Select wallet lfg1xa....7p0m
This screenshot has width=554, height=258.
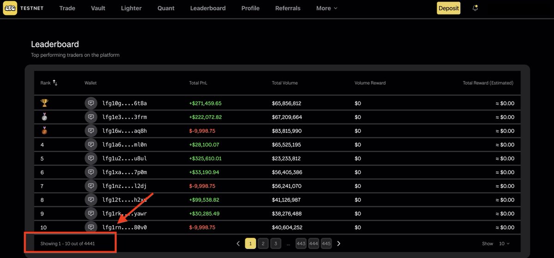pos(125,172)
